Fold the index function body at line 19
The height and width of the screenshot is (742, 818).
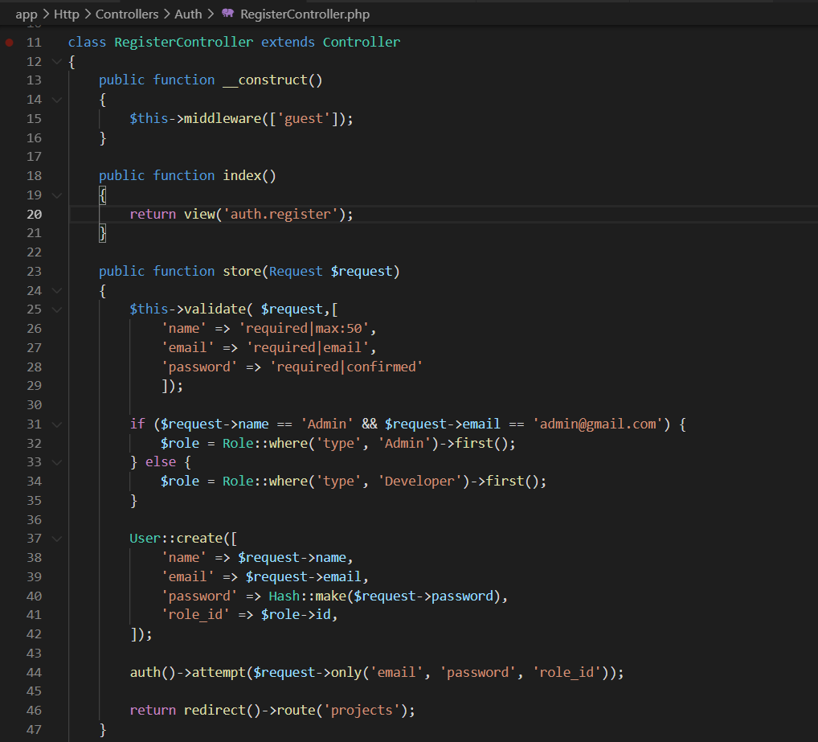(x=56, y=195)
